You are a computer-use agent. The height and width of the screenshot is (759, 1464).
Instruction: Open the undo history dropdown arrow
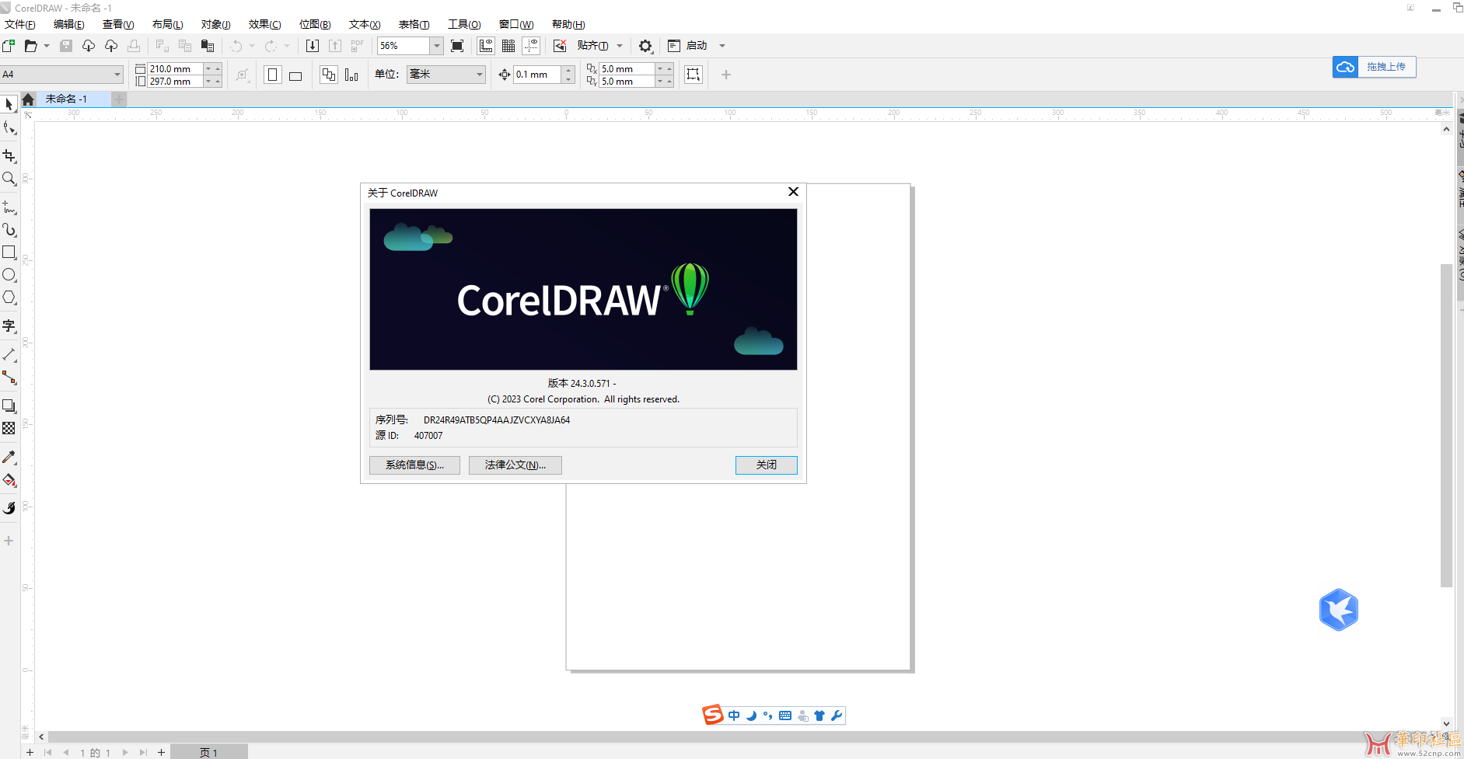[x=252, y=46]
